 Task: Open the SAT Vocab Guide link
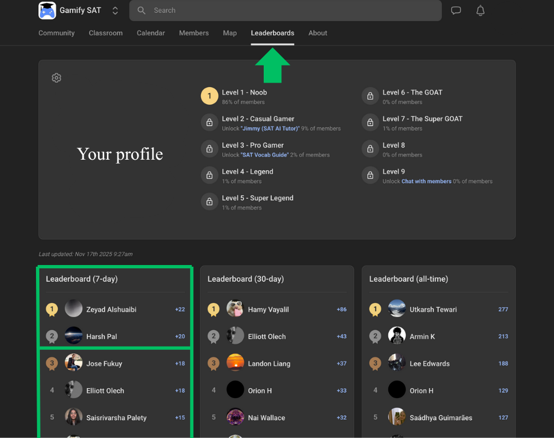[x=265, y=155]
